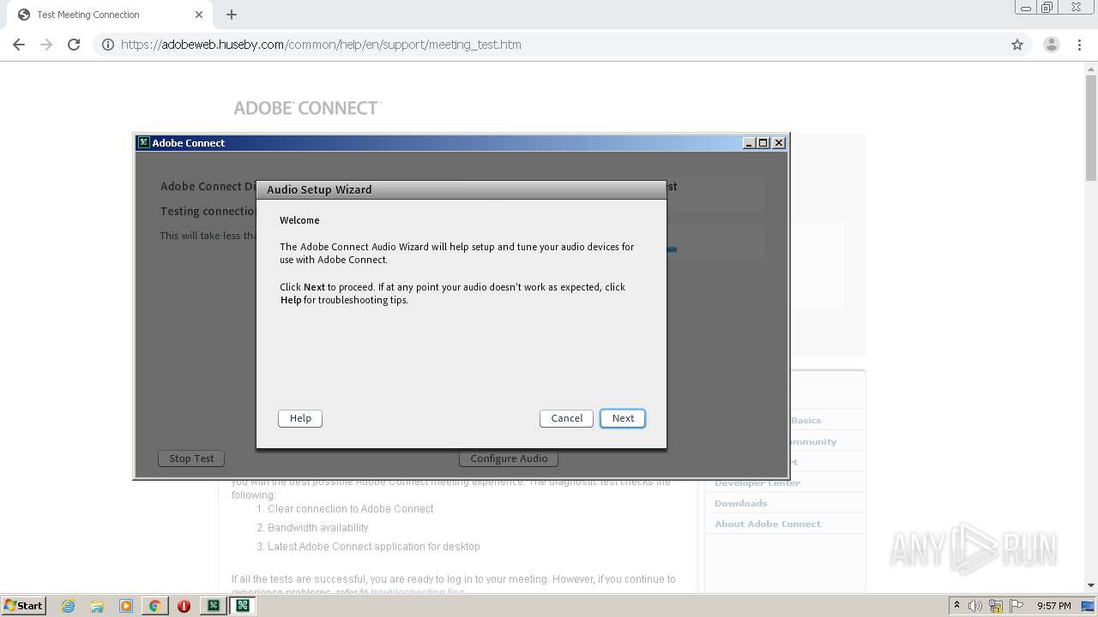View site information icon in address bar
The width and height of the screenshot is (1098, 617).
108,45
